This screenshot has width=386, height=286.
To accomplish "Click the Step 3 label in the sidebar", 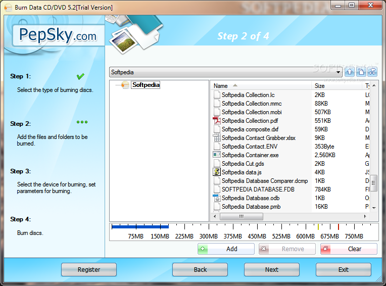I will (x=20, y=171).
